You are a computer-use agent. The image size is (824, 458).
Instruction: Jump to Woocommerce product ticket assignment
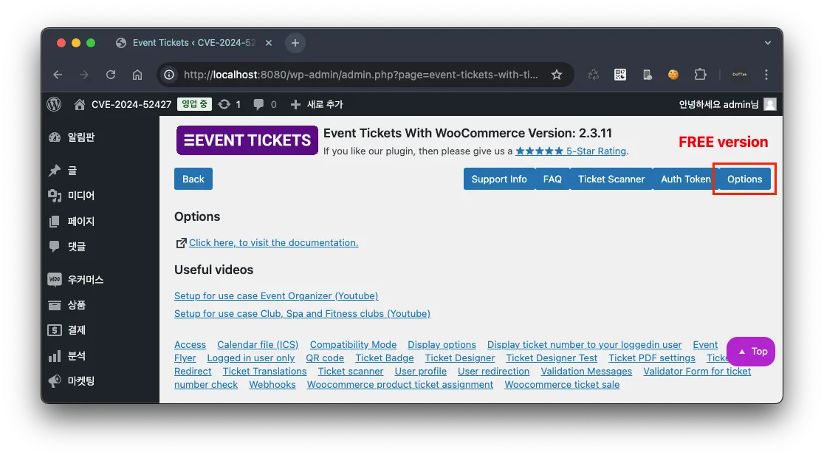point(400,384)
